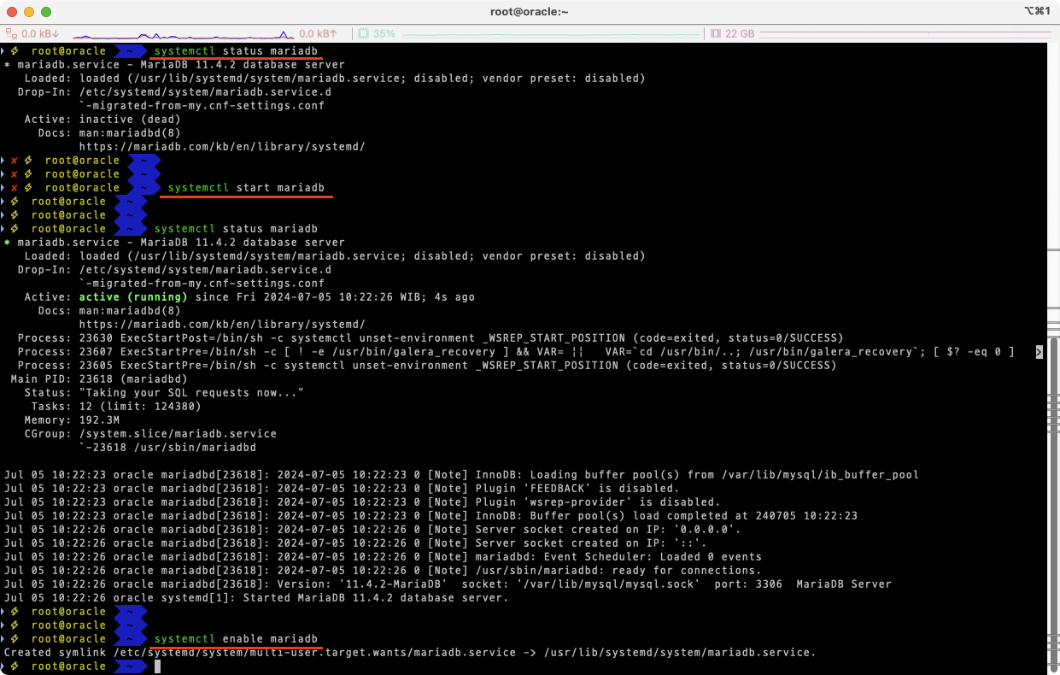1060x675 pixels.
Task: Click the Process: 23605 ExecStartPre line
Action: point(427,366)
